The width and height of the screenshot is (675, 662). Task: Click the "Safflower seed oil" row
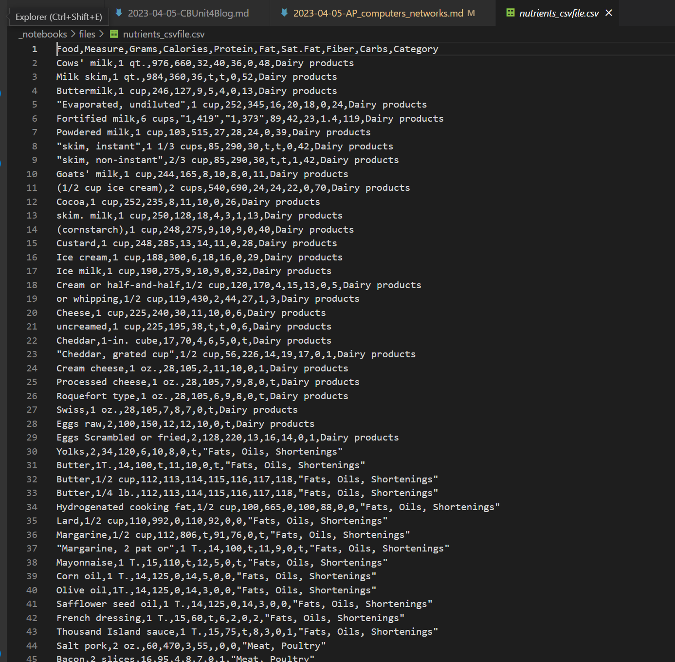[244, 604]
